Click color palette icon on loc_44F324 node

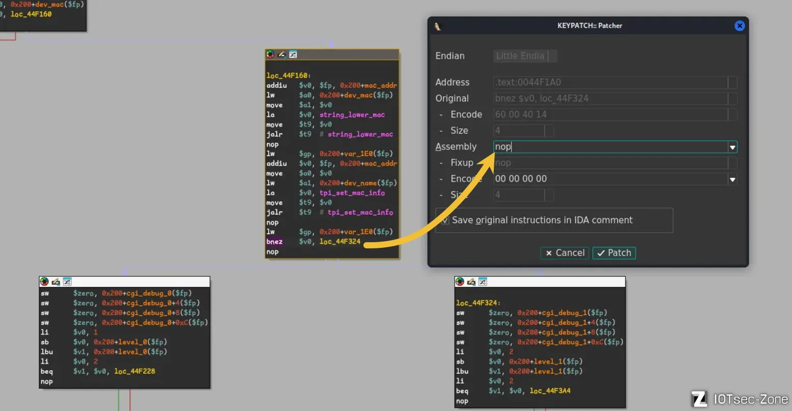pyautogui.click(x=460, y=281)
